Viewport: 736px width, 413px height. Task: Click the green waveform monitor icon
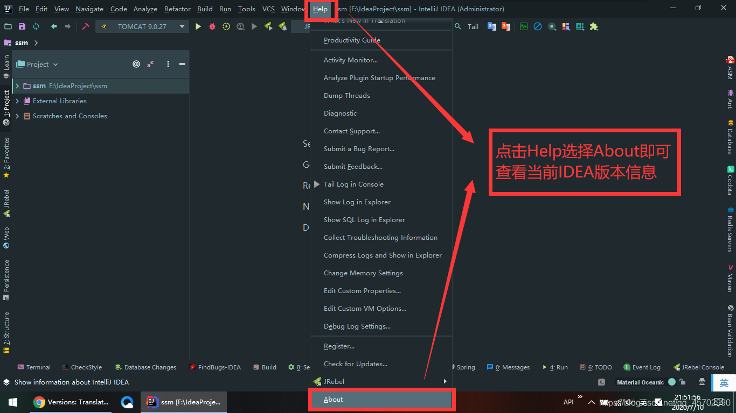524,26
